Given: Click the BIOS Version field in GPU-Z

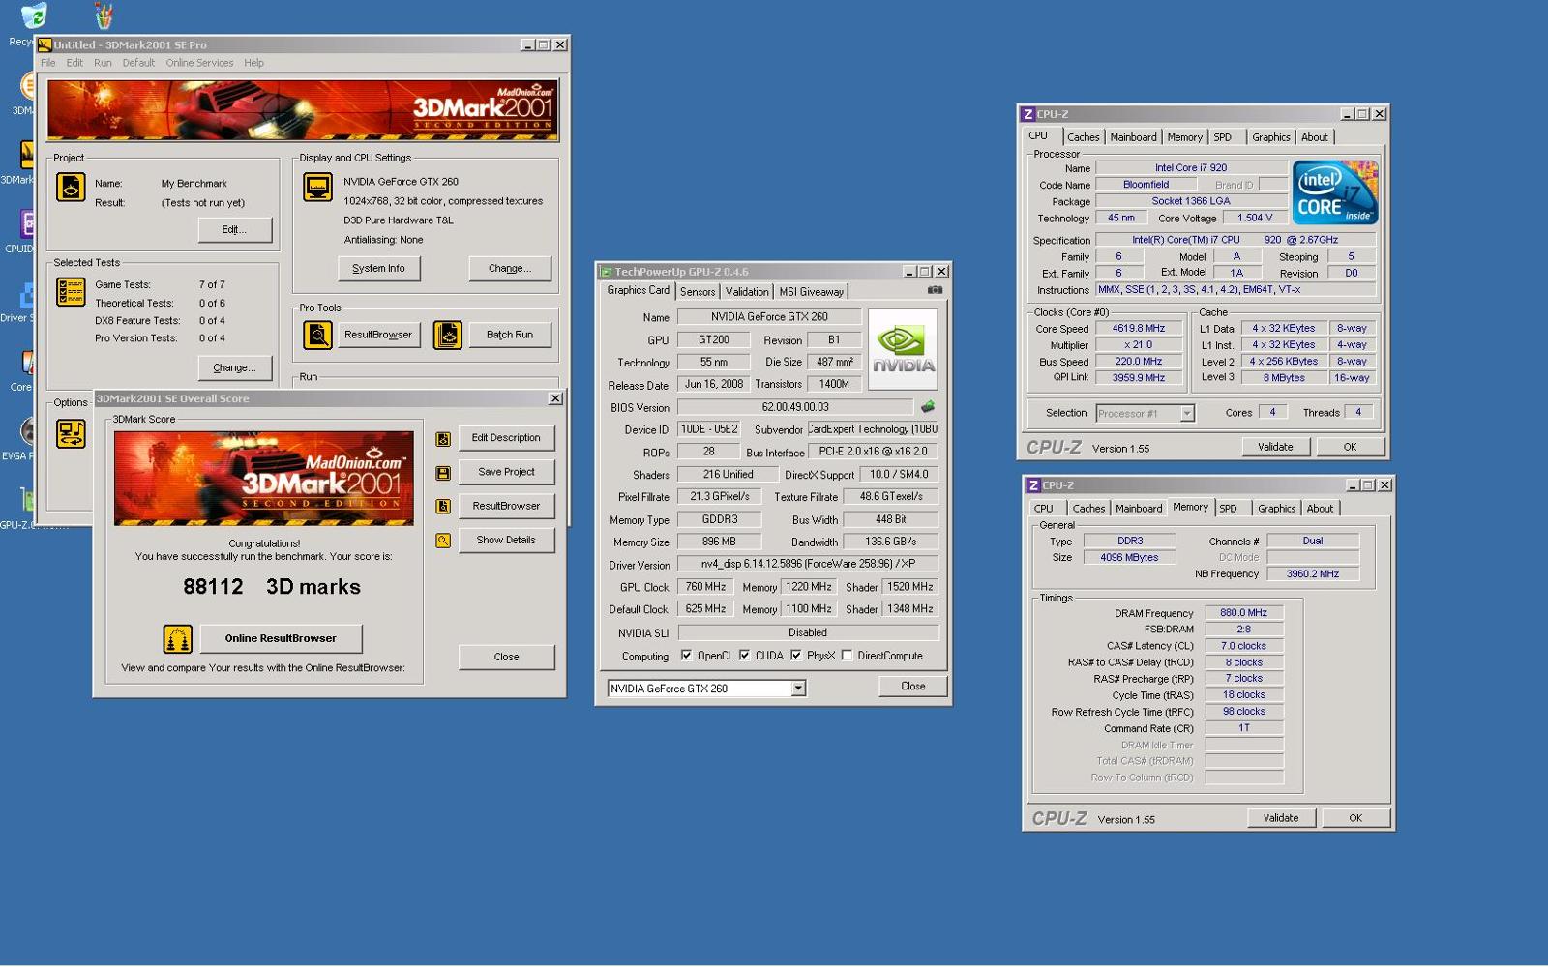Looking at the screenshot, I should click(795, 407).
